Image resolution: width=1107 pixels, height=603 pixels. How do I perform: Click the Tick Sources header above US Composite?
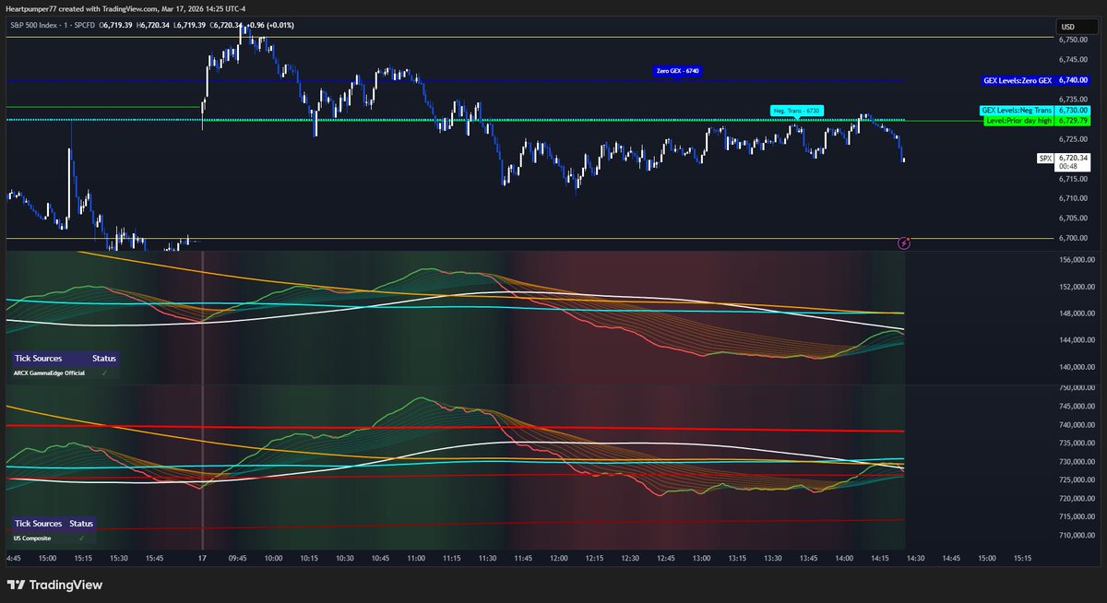37,523
